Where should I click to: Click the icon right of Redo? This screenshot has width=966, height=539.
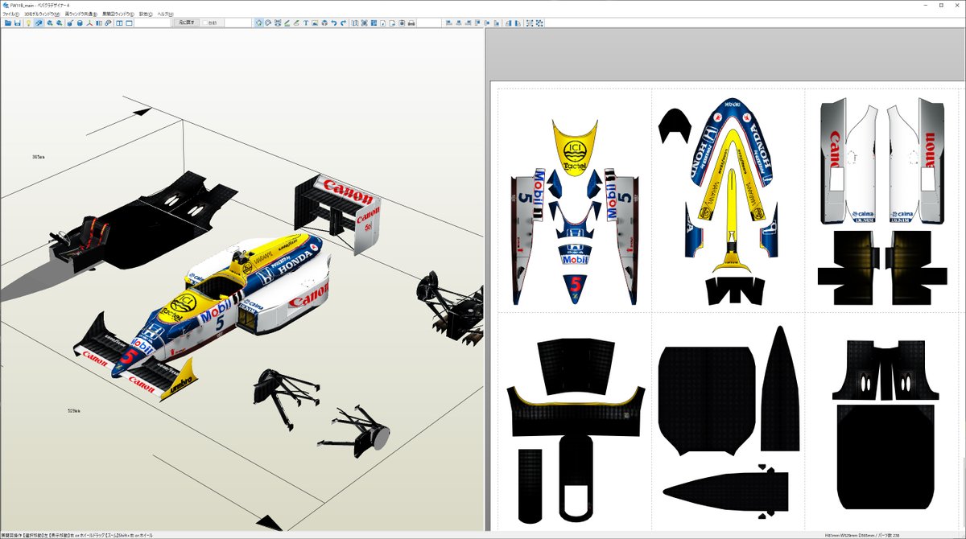355,23
